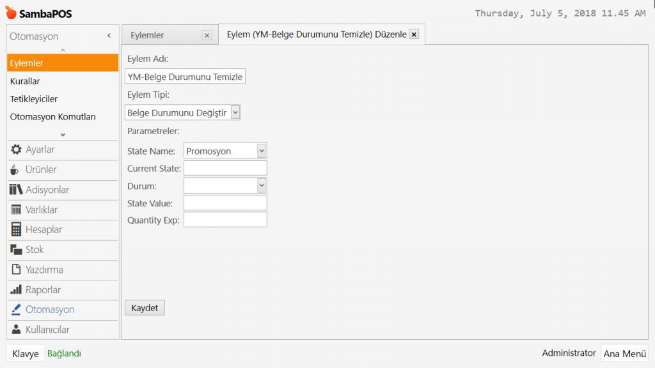Click the Current State input field
This screenshot has width=655, height=368.
pyautogui.click(x=225, y=168)
